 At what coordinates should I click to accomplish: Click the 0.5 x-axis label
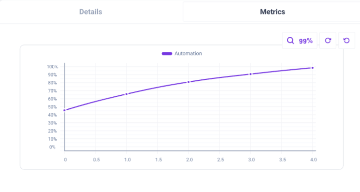point(96,160)
